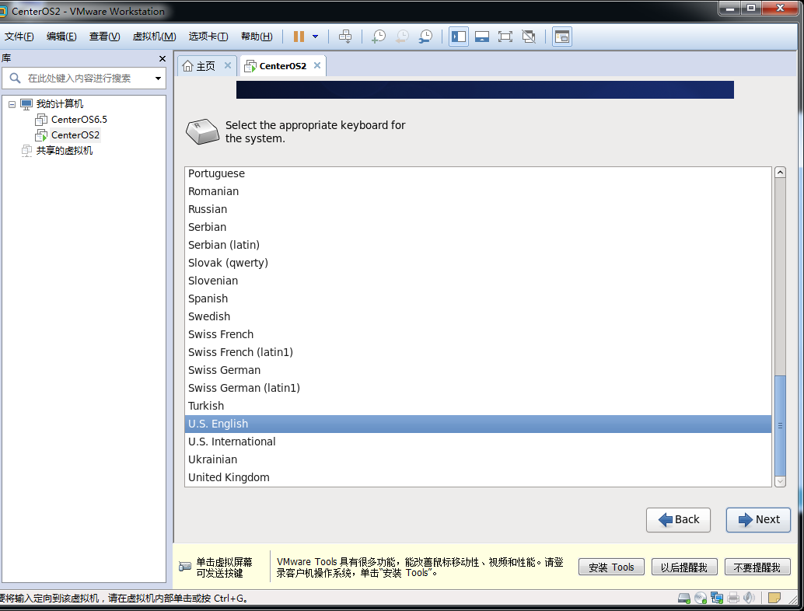Select 共享的虚拟机 in the library

coord(64,150)
